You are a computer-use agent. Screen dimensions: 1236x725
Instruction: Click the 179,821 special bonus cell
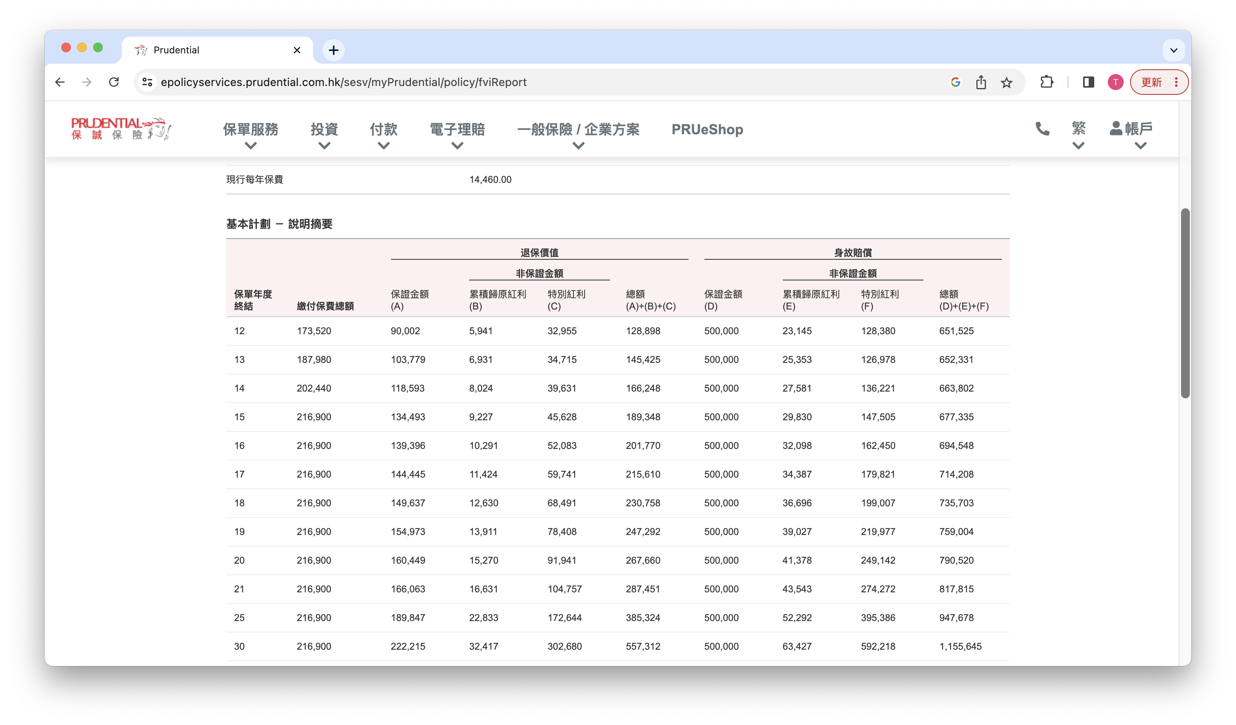click(x=878, y=474)
